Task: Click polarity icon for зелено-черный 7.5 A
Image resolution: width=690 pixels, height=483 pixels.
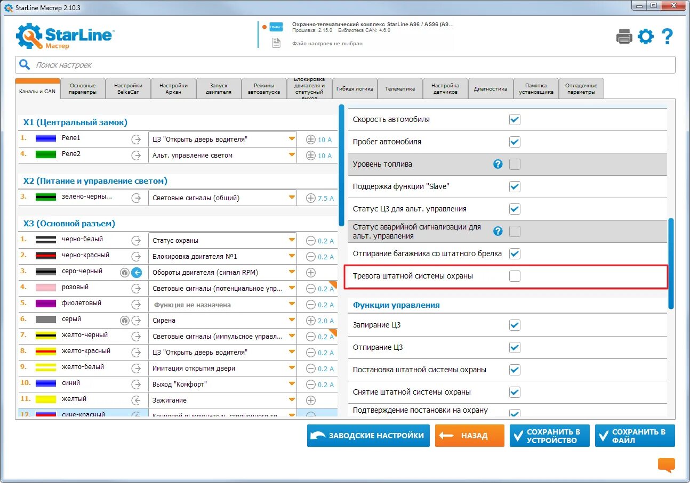Action: 311,198
